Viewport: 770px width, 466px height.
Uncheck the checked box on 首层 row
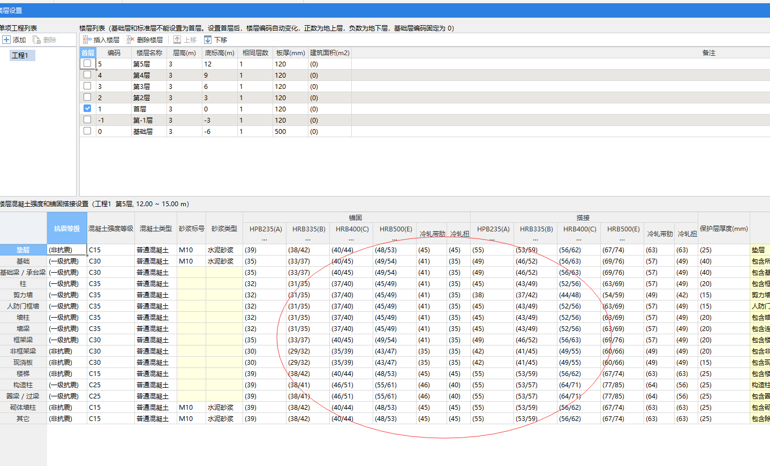tap(87, 109)
